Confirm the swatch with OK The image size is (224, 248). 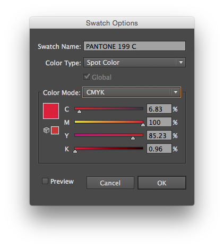coord(162,183)
